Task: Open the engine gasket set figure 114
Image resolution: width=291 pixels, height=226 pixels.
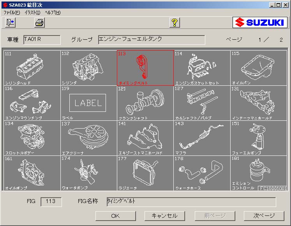Action: (202, 68)
